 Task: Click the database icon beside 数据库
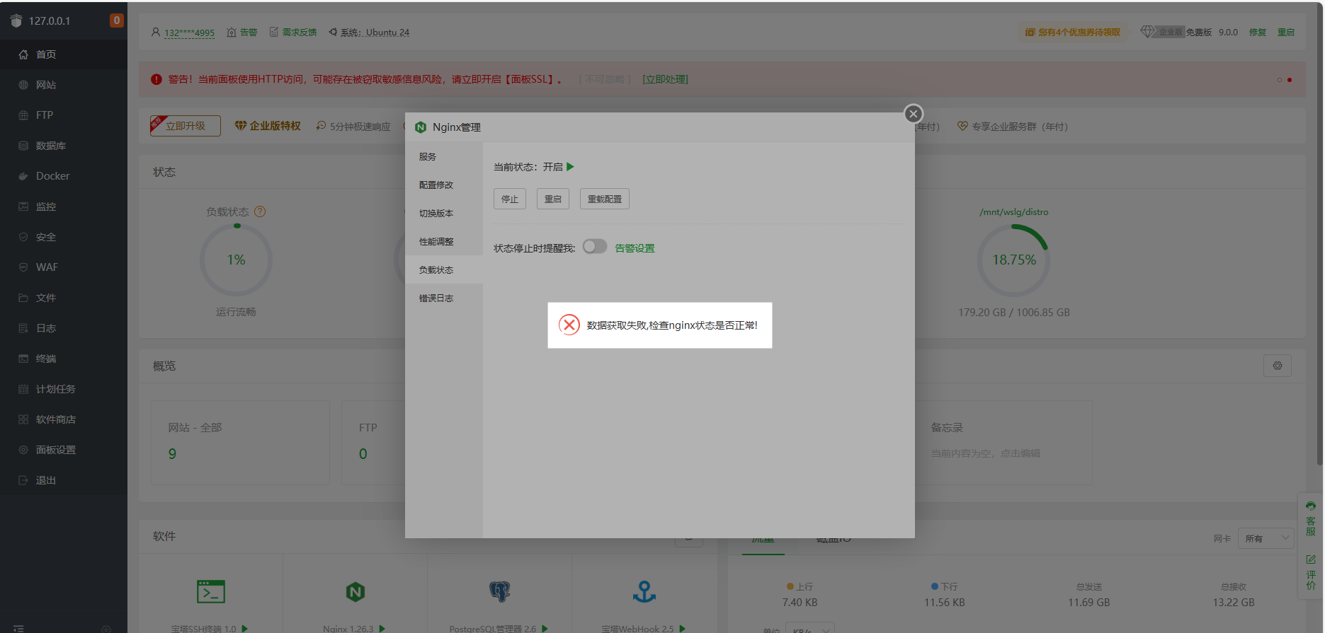click(23, 146)
